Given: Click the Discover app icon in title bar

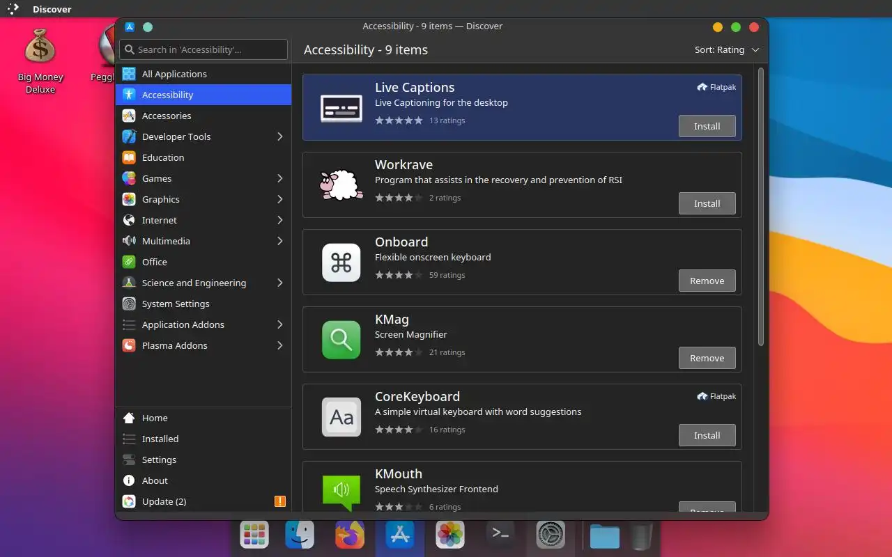Looking at the screenshot, I should tap(130, 27).
